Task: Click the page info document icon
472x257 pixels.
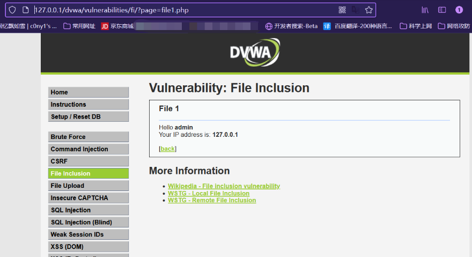Action: [x=26, y=10]
